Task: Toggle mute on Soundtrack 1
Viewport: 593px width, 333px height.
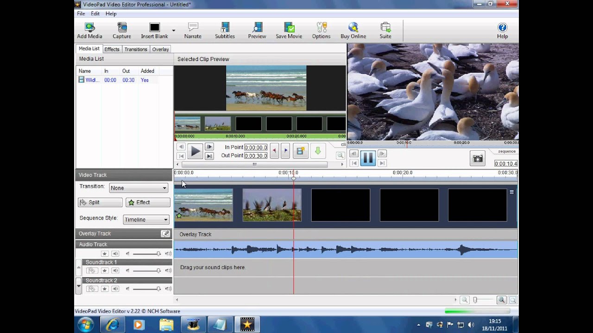Action: point(115,271)
